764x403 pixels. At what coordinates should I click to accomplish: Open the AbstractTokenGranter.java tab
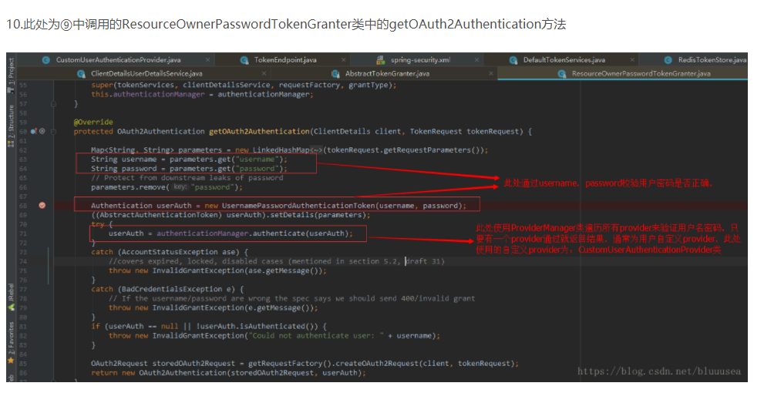click(387, 73)
